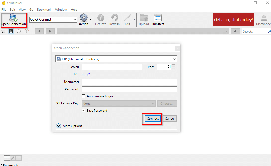Click the Connect button
This screenshot has width=271, height=166.
click(153, 119)
